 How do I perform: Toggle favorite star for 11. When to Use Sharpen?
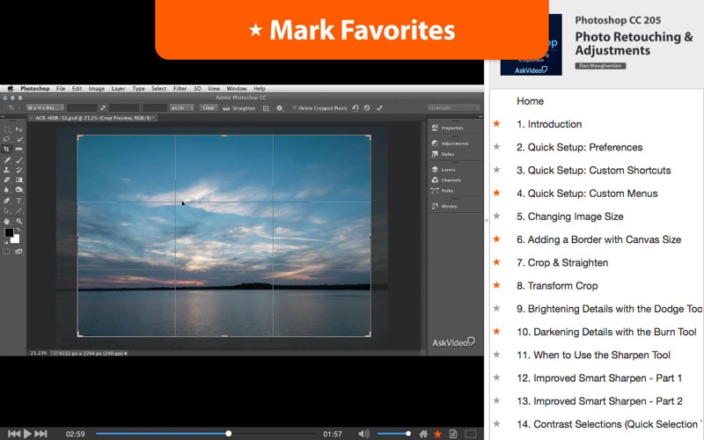[x=496, y=355]
